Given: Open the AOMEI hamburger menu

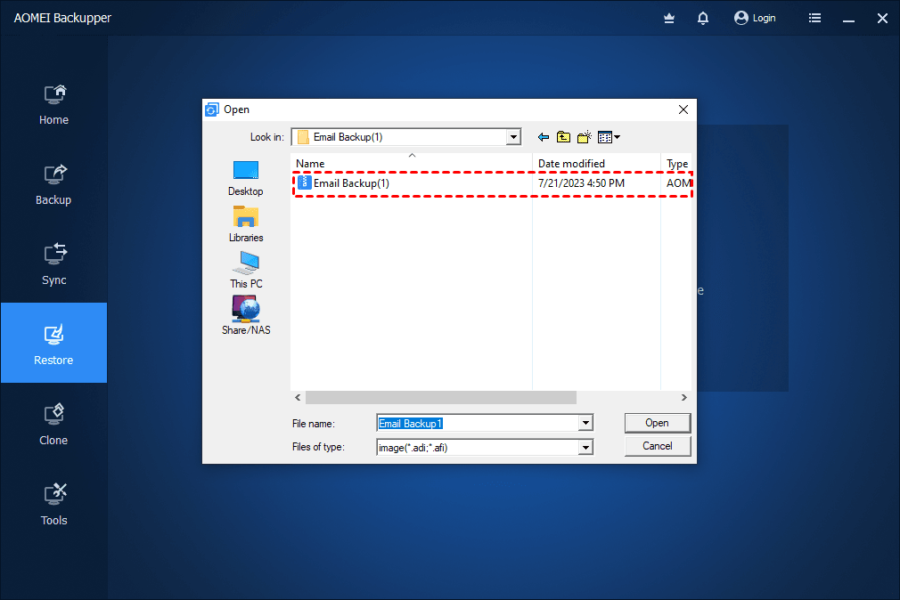Looking at the screenshot, I should tap(814, 19).
